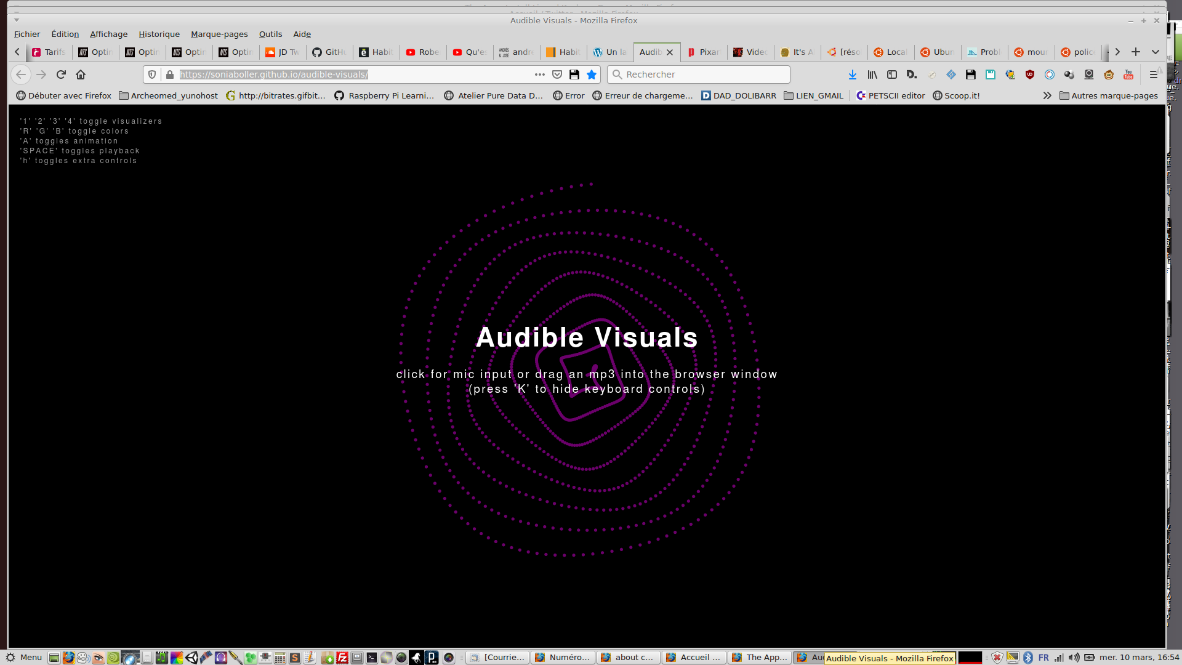Click inside the Rechercher search box

[x=702, y=75]
